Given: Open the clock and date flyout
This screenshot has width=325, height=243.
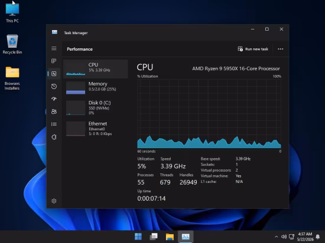Looking at the screenshot, I should 305,237.
